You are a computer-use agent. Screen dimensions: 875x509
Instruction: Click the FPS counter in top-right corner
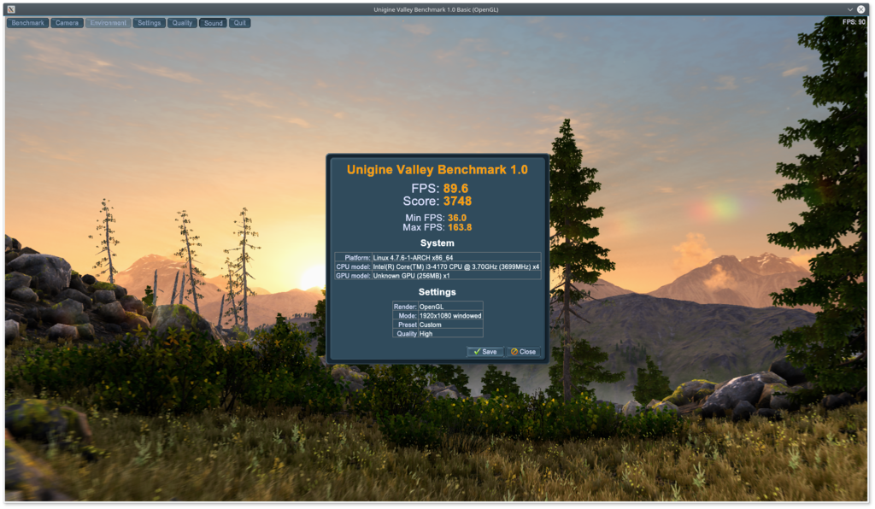click(x=854, y=22)
